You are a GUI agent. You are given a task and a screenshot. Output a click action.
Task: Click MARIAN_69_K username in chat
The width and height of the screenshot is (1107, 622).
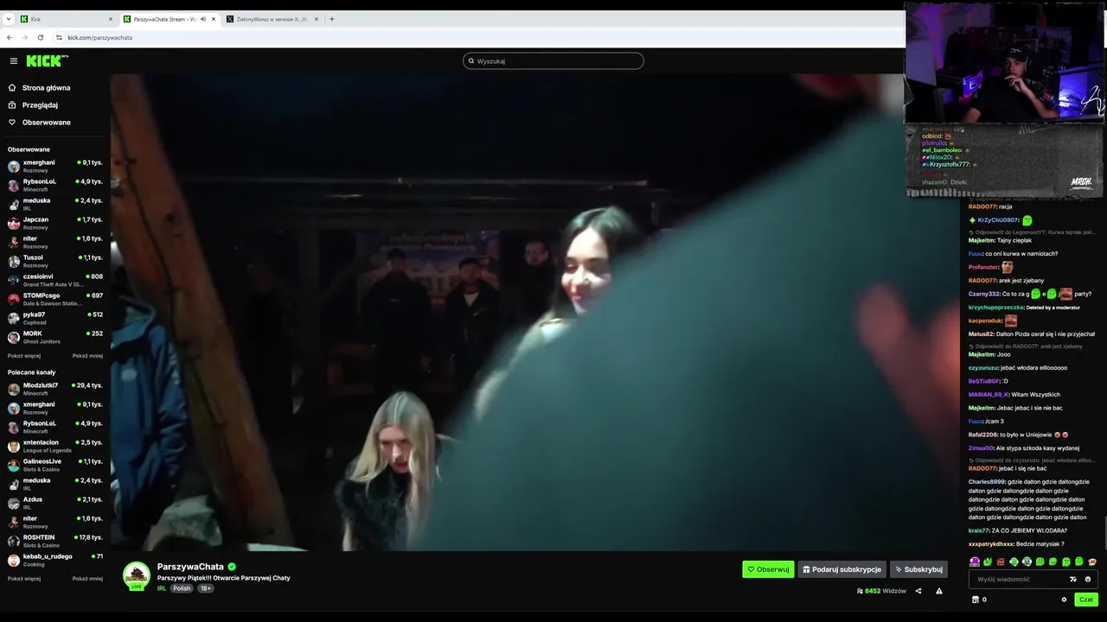[989, 394]
